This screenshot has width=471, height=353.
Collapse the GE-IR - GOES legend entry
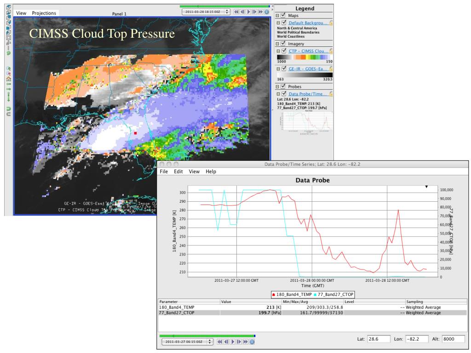278,69
